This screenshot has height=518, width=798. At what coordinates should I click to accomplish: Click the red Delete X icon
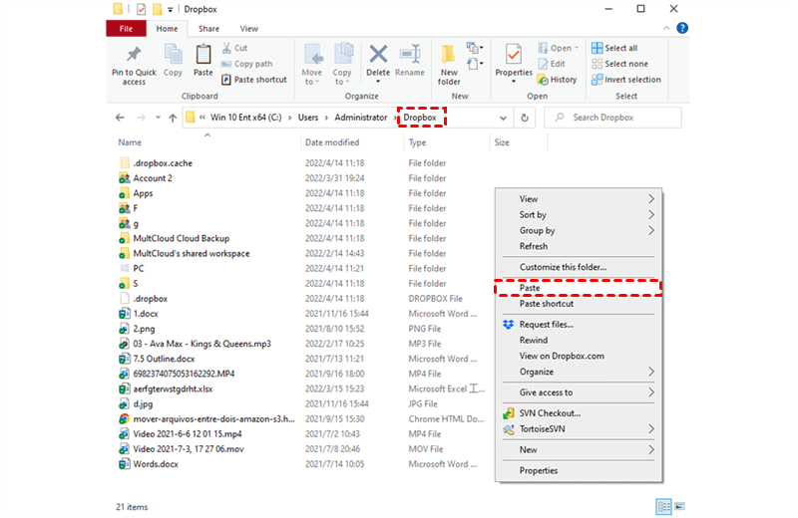pos(378,54)
